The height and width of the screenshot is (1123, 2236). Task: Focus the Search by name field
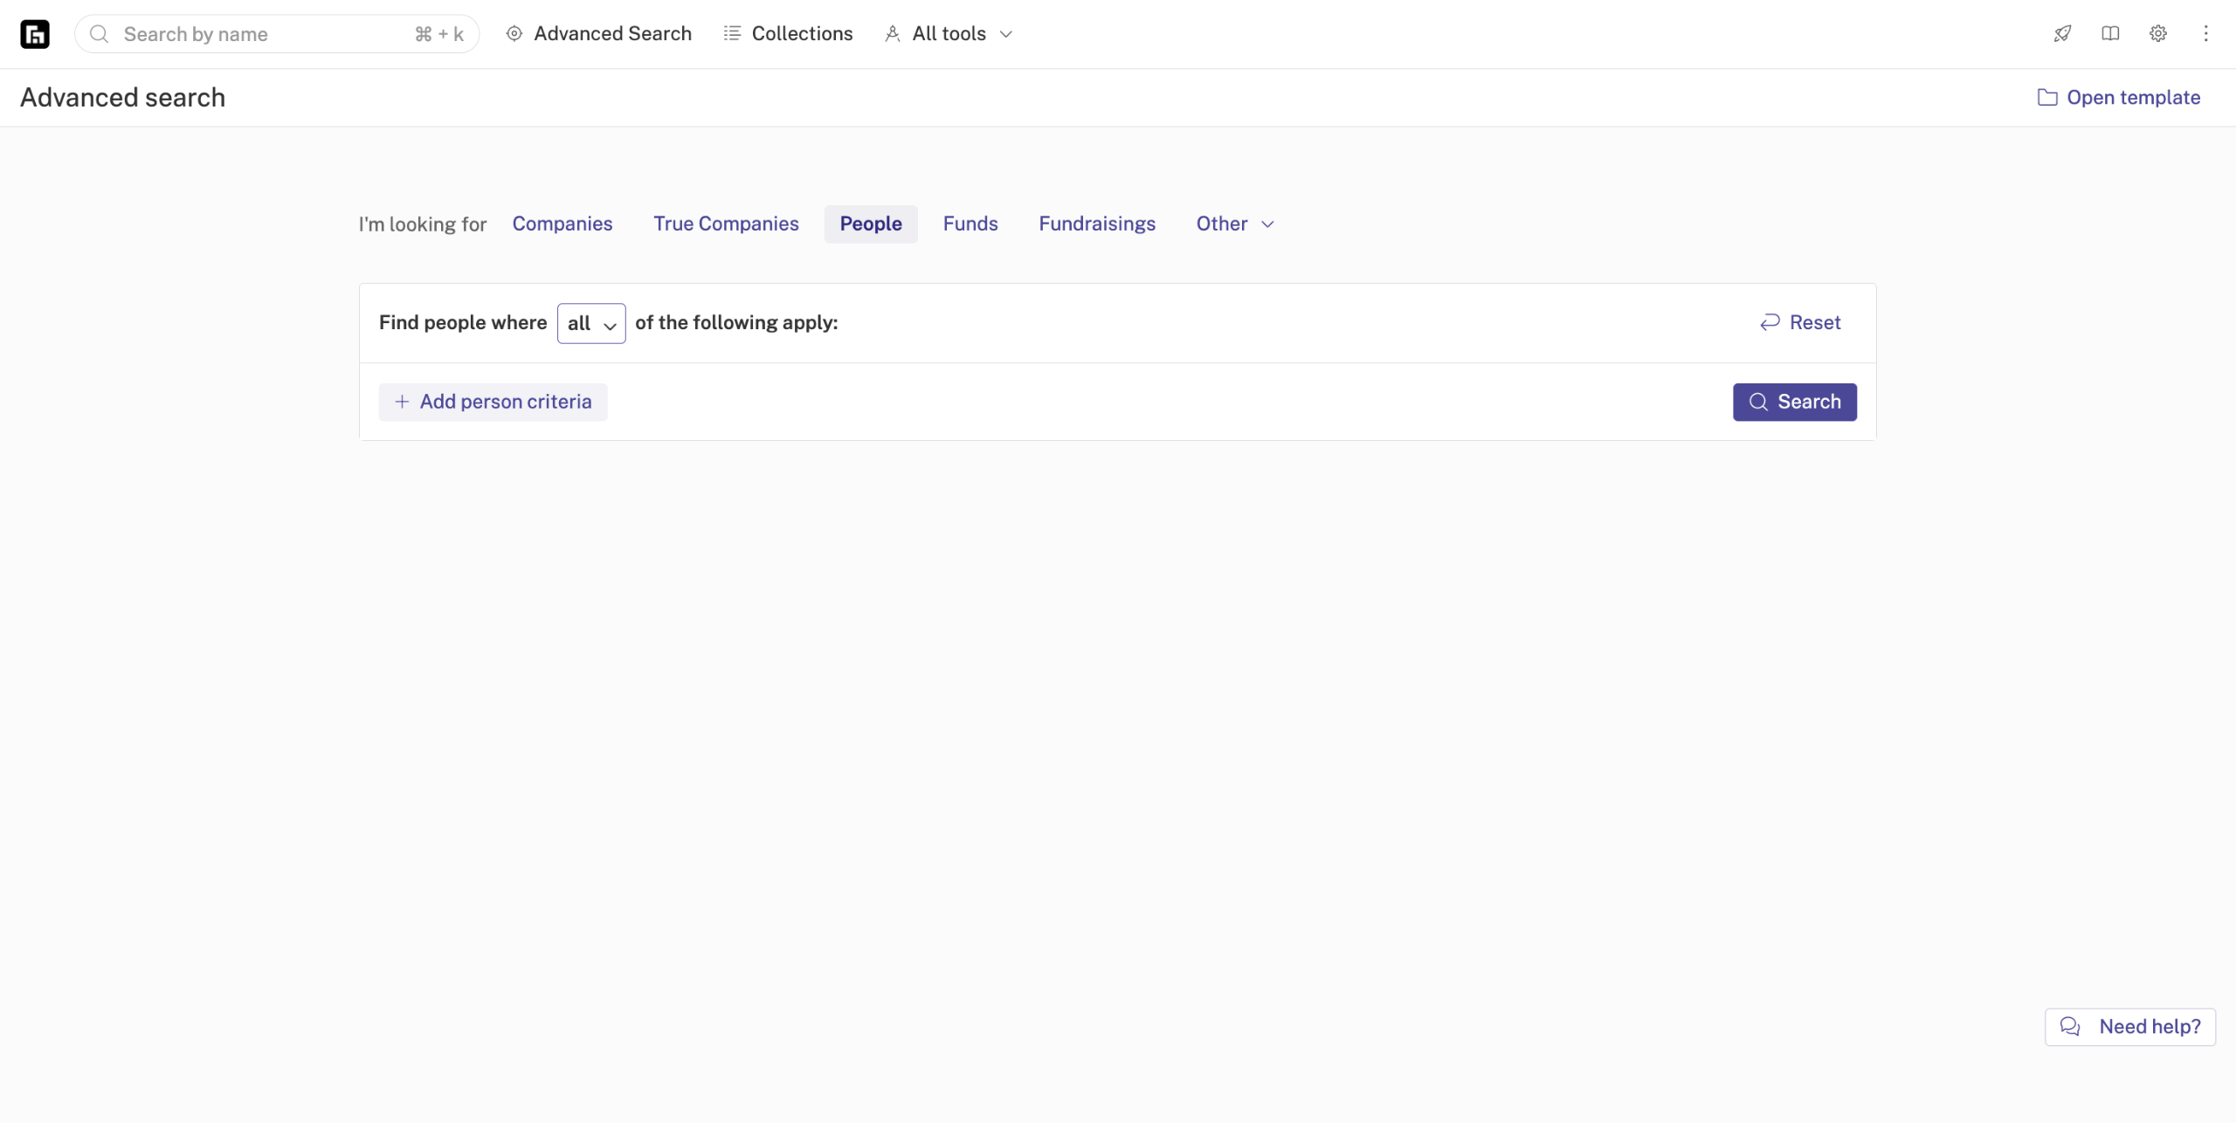tap(262, 34)
